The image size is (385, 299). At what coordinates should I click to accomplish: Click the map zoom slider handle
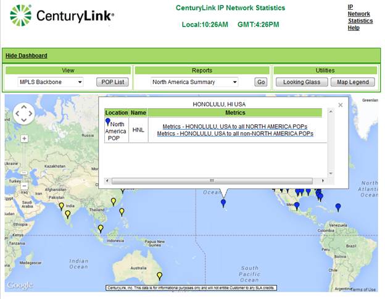point(24,173)
